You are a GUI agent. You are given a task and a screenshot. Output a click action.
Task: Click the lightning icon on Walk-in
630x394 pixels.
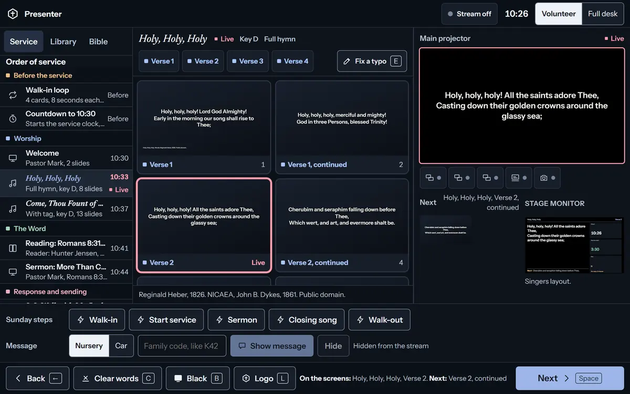click(81, 320)
